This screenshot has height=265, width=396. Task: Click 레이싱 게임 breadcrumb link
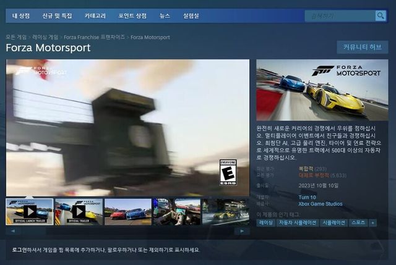pyautogui.click(x=46, y=37)
